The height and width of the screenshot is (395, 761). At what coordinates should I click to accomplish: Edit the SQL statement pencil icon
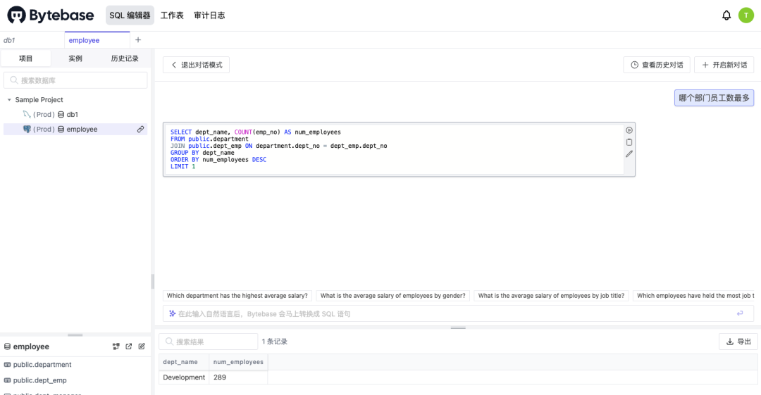[629, 153]
